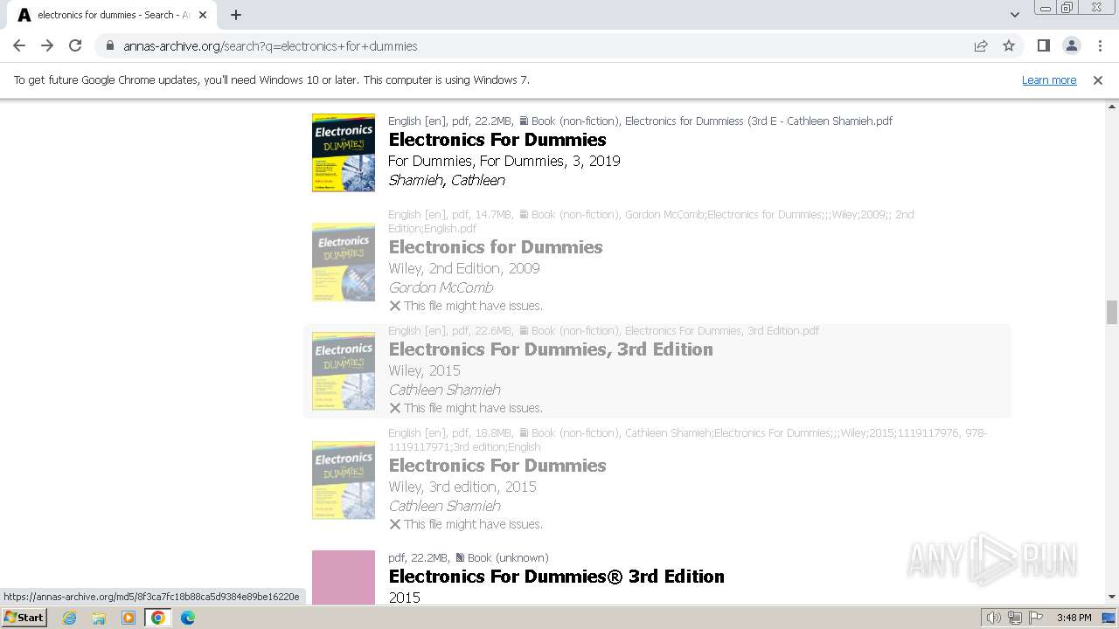
Task: Share this page icon
Action: pos(981,45)
